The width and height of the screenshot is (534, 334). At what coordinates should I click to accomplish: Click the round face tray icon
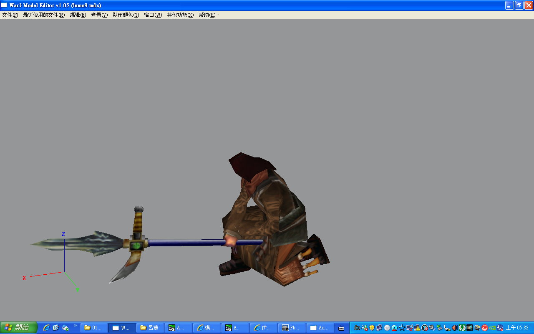(387, 328)
